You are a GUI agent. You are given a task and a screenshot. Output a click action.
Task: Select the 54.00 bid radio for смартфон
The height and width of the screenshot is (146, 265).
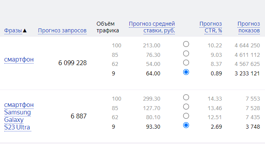pyautogui.click(x=186, y=63)
